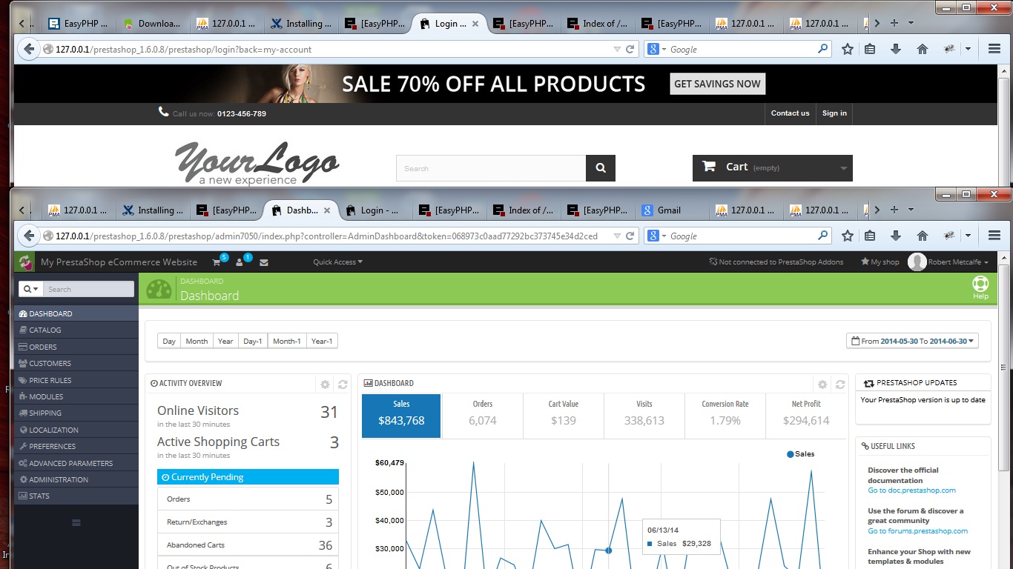Switch to the Downloa... tab in top window
This screenshot has width=1013, height=569.
coord(152,24)
